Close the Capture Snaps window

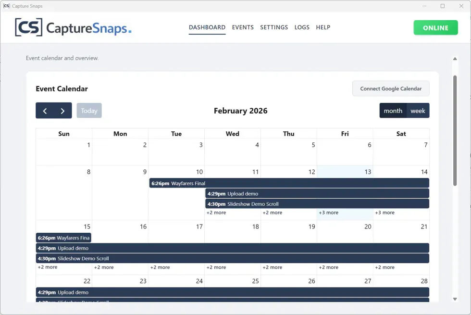(461, 6)
